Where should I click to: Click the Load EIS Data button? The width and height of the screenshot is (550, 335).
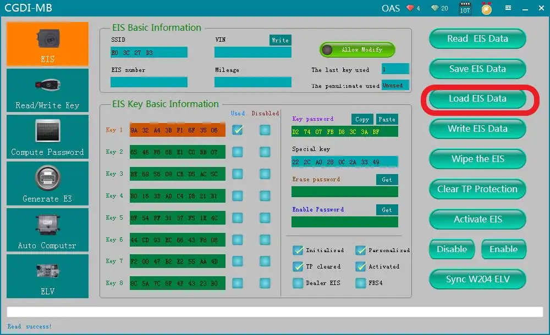(x=477, y=99)
